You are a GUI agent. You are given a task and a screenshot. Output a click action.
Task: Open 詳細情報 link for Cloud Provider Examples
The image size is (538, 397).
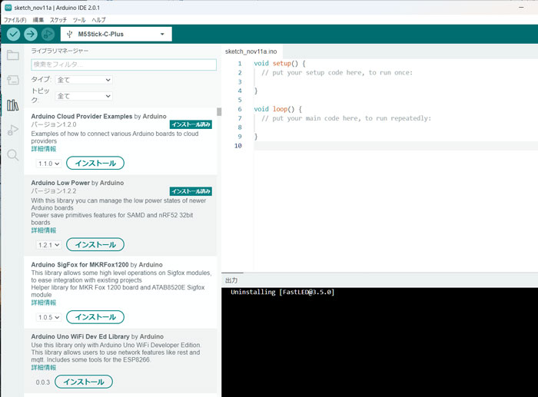(x=44, y=149)
